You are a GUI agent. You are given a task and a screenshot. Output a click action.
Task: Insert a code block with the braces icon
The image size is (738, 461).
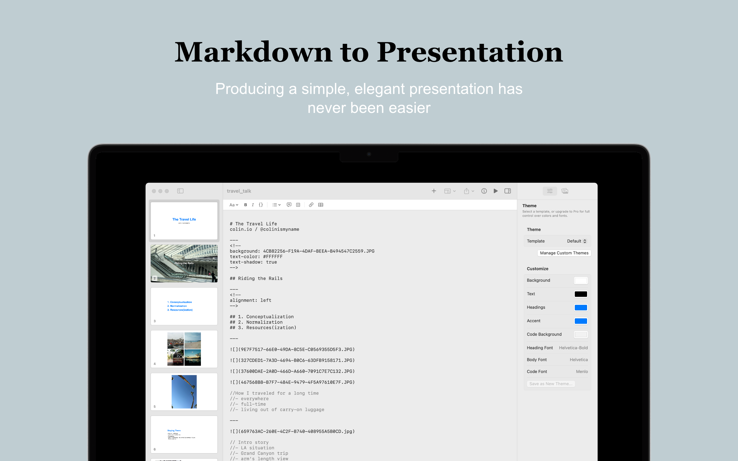(261, 205)
